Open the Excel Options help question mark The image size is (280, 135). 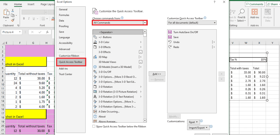[214, 2]
